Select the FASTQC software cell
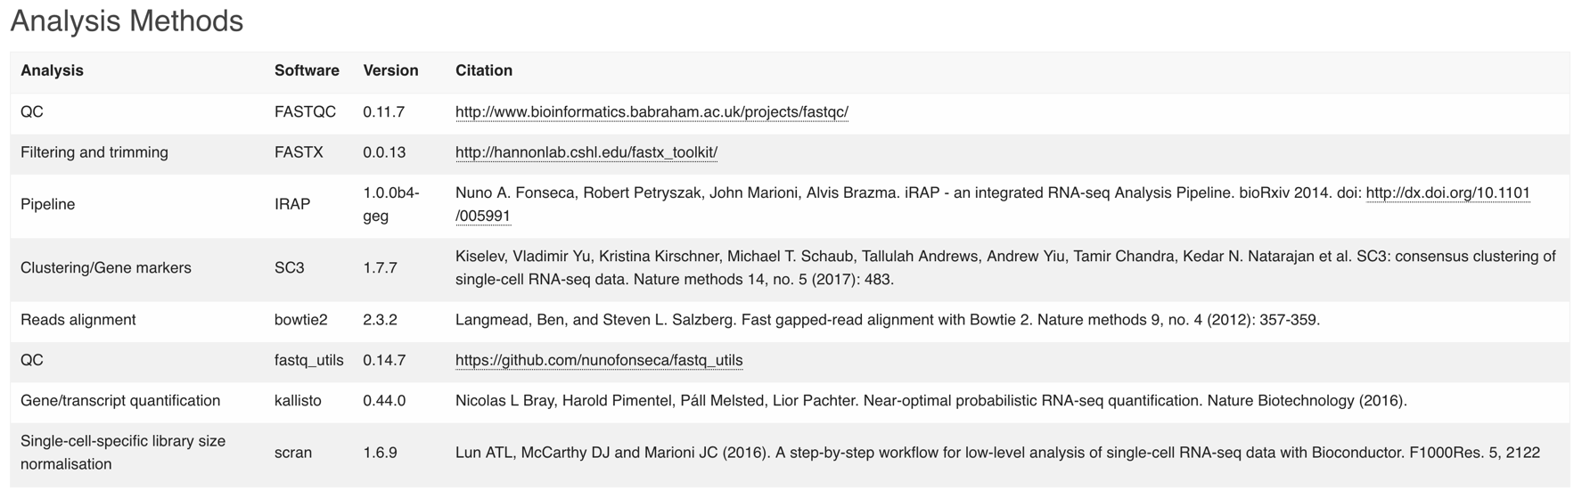Image resolution: width=1582 pixels, height=499 pixels. (305, 112)
